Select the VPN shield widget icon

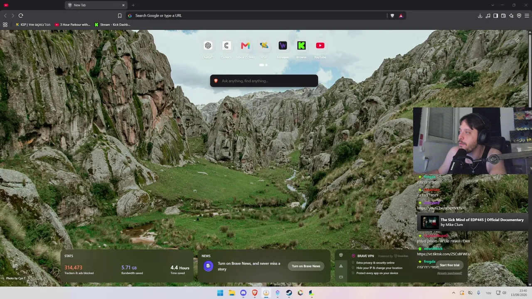coord(341,255)
